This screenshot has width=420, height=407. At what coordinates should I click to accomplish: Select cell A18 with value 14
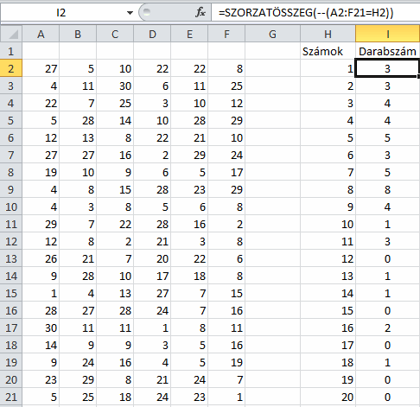41,345
